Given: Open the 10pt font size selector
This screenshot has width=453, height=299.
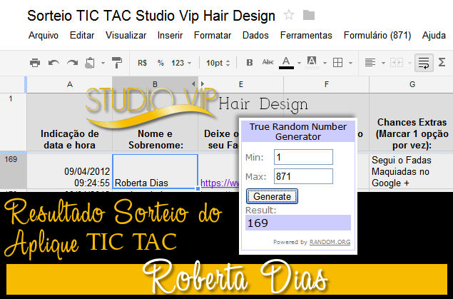Looking at the screenshot, I should tap(218, 63).
